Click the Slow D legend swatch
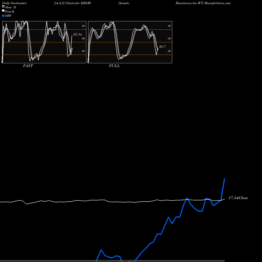262x262 pixels. [3, 6]
